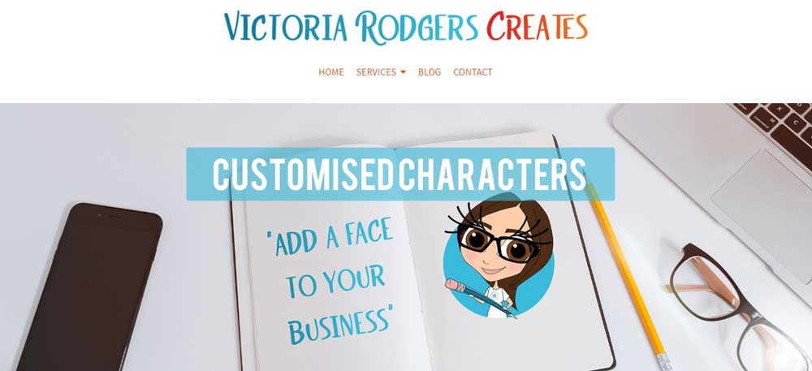
Task: Go to the BLOG page link
Action: (x=430, y=72)
